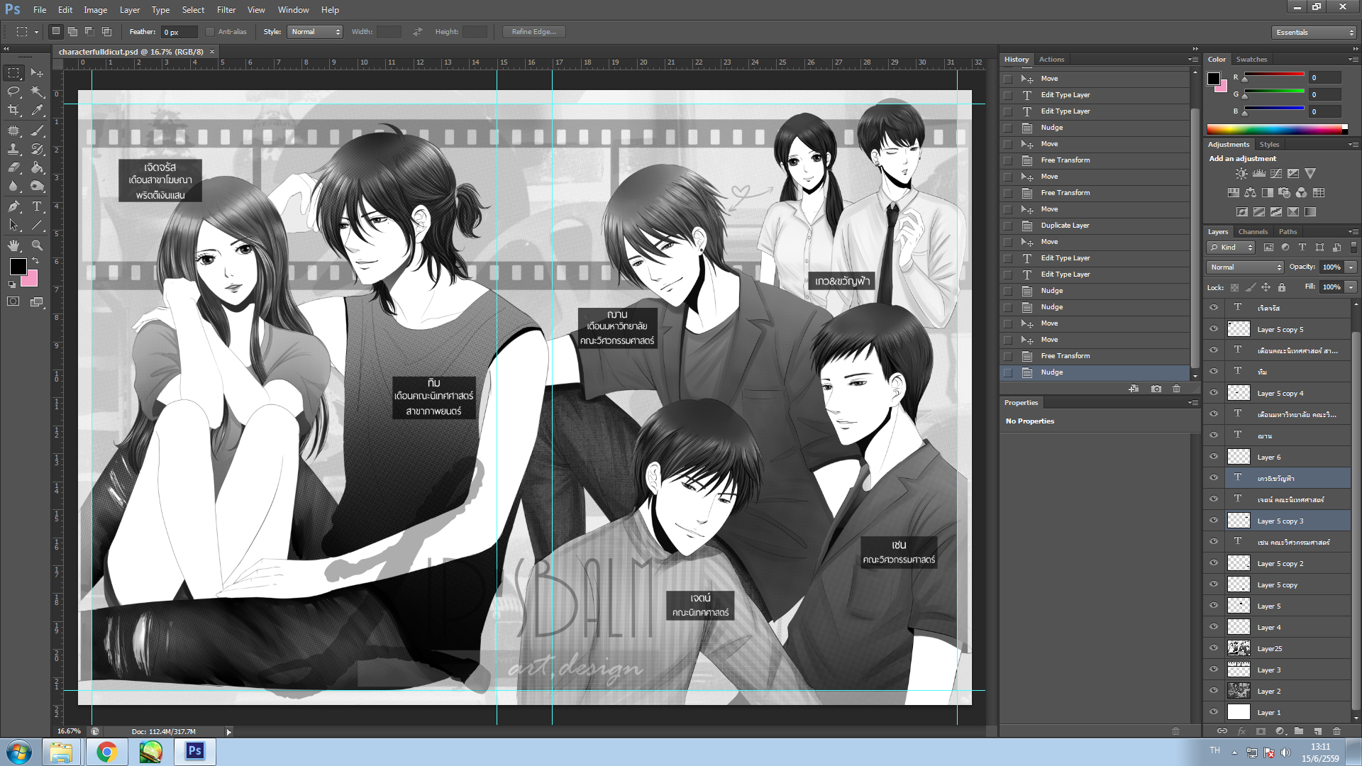Select the Magic Wand tool
The image size is (1362, 766).
(x=37, y=91)
